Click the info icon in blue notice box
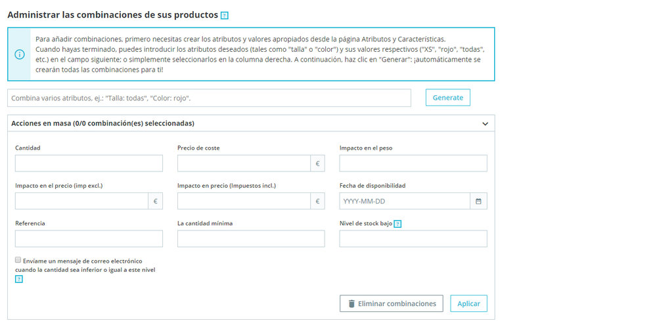This screenshot has width=657, height=325. click(19, 54)
